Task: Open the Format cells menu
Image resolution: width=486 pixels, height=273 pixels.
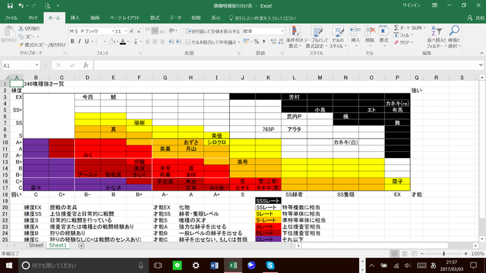Action: click(384, 36)
